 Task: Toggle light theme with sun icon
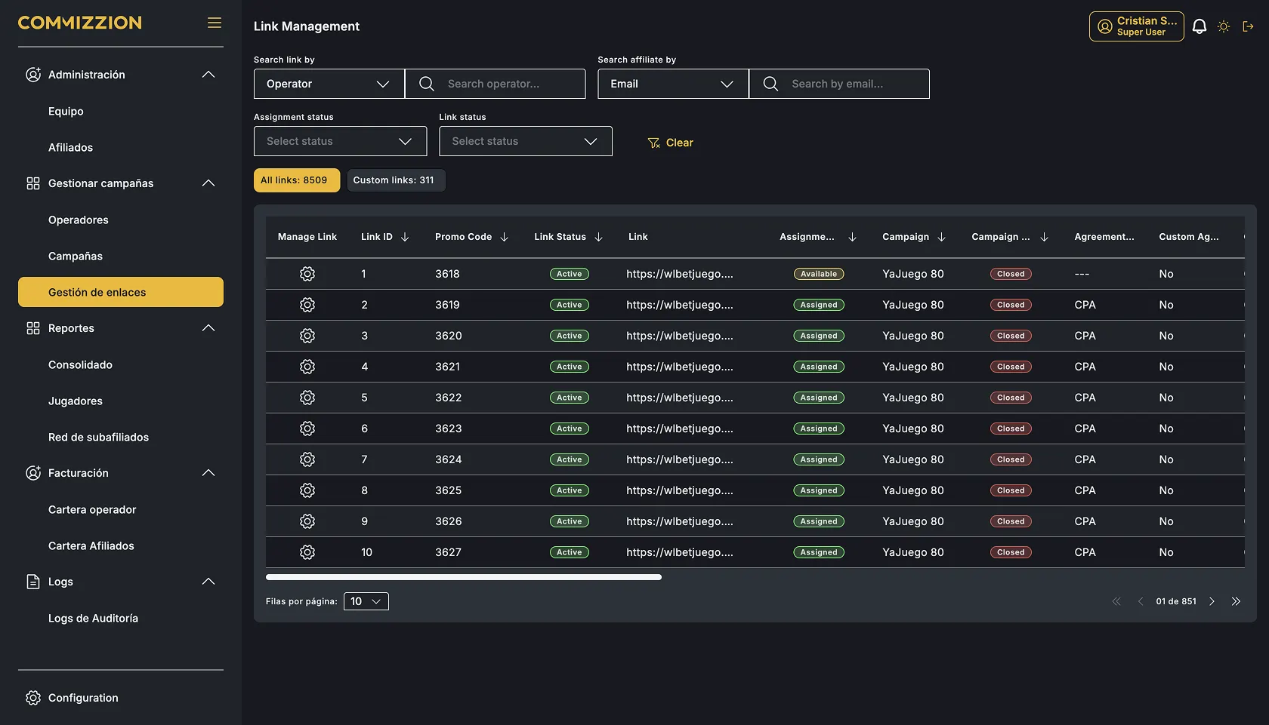[x=1224, y=26]
